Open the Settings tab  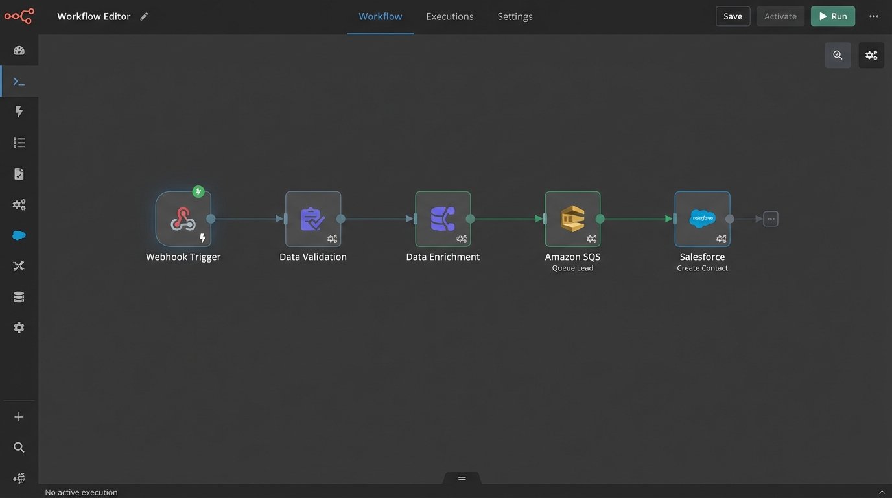[x=515, y=16]
